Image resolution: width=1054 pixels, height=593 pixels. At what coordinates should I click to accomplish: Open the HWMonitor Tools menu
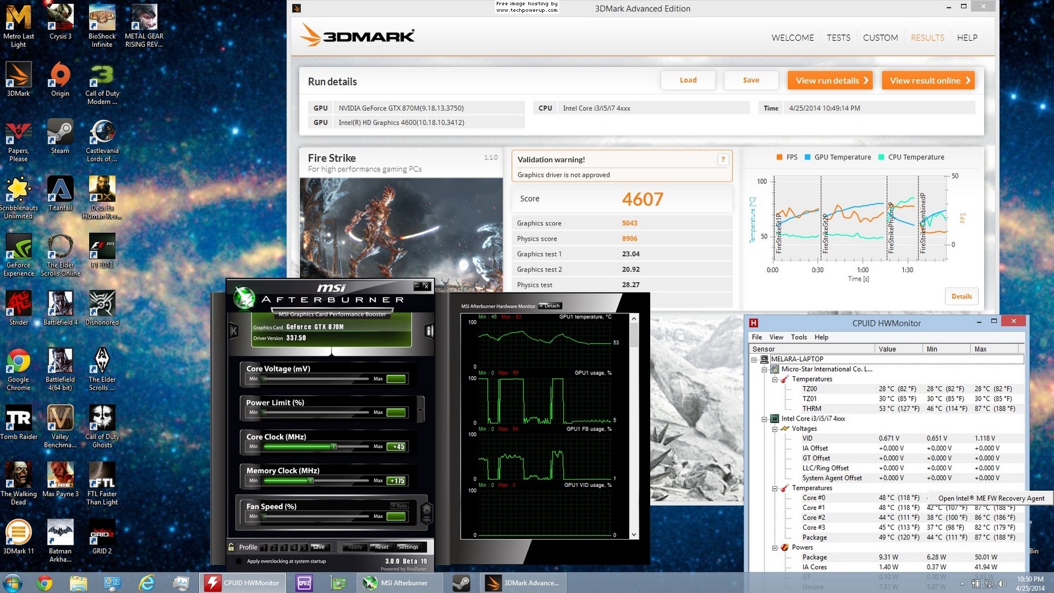798,337
